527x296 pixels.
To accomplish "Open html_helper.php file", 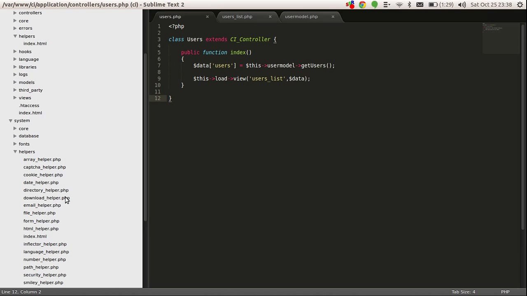I will (x=41, y=229).
